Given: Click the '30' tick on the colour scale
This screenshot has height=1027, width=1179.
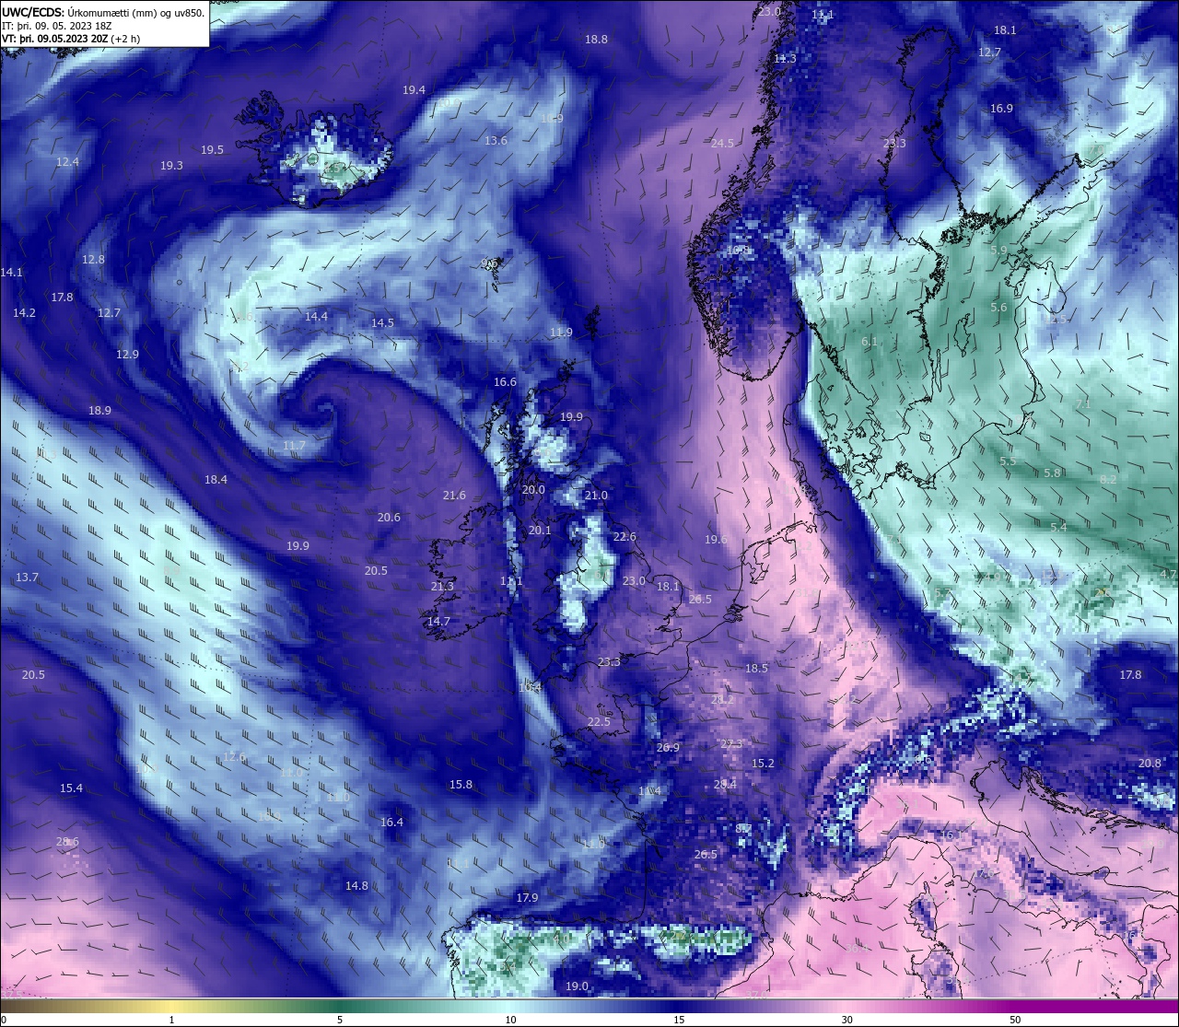Looking at the screenshot, I should [846, 1020].
